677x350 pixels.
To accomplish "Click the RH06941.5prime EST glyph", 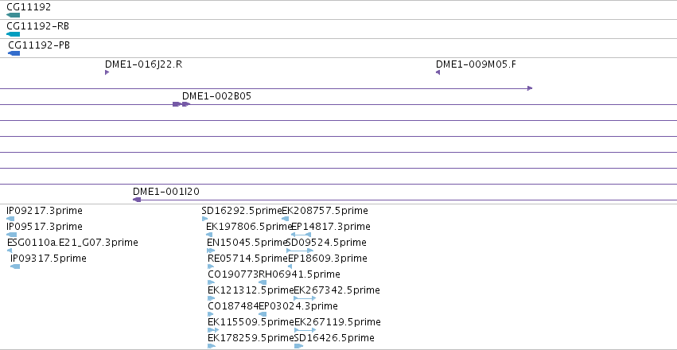I will (263, 282).
